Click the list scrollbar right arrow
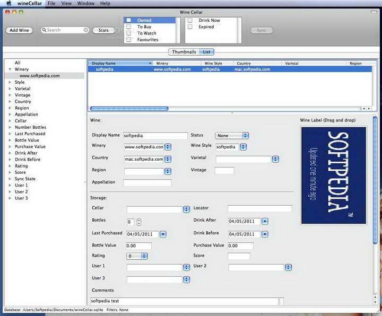 tap(369, 109)
